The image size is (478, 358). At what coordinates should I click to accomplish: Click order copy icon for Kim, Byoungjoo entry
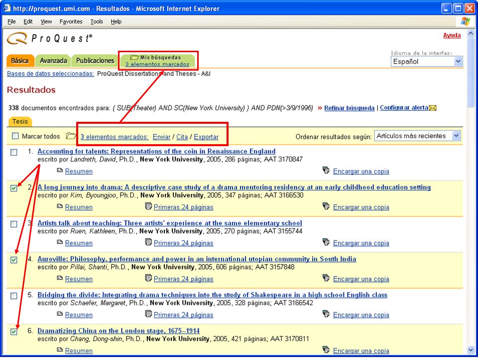326,206
